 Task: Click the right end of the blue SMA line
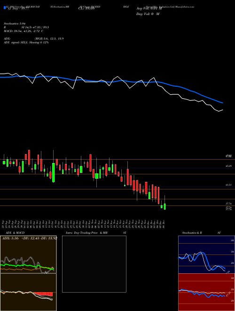tap(222, 103)
